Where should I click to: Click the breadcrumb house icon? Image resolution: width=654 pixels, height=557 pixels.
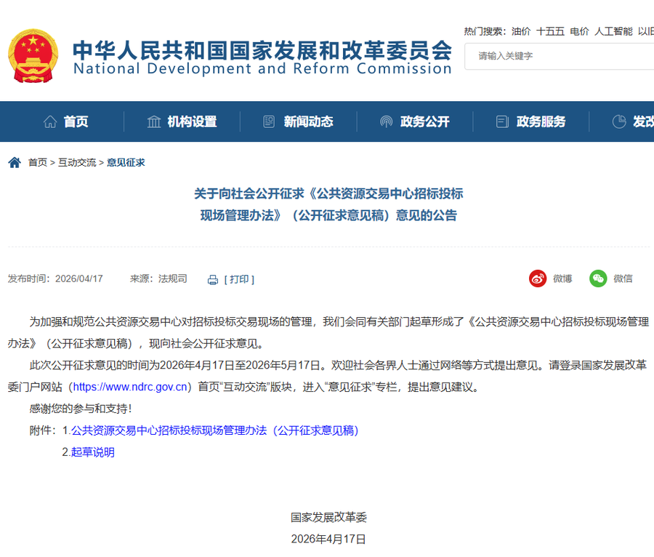15,162
